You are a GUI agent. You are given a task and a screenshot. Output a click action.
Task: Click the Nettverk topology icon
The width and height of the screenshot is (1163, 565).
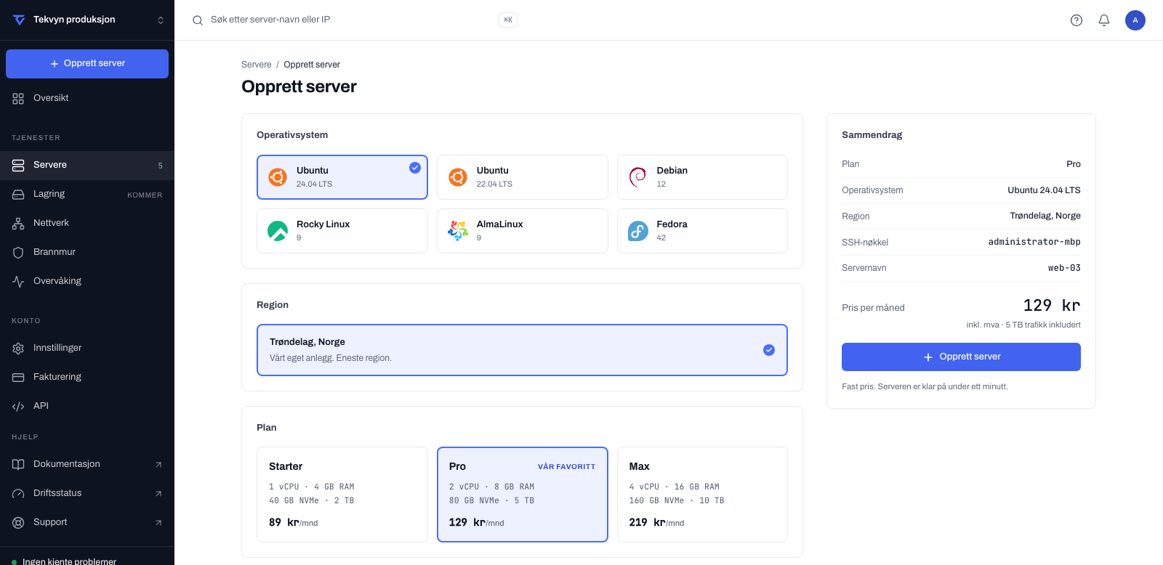[18, 224]
